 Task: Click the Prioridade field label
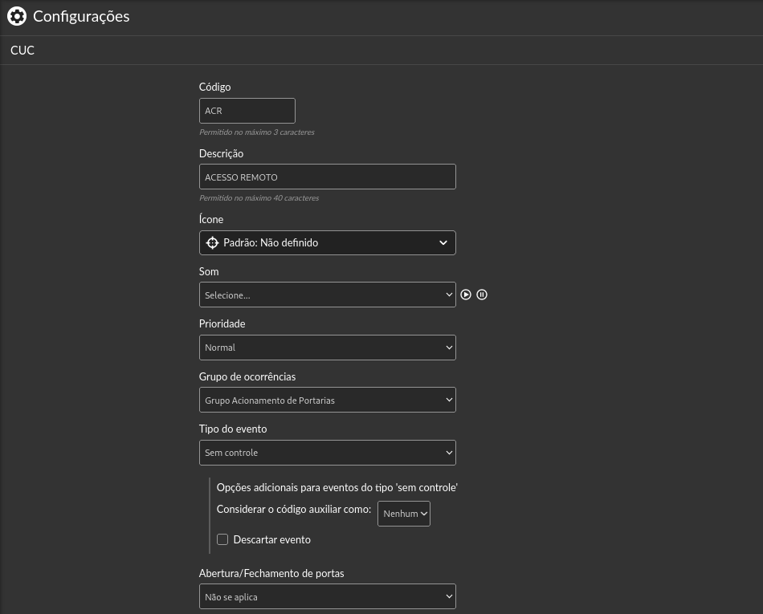tap(222, 323)
